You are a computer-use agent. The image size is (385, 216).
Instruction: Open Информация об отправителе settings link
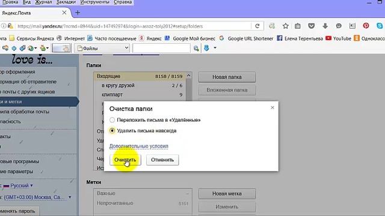point(28,82)
